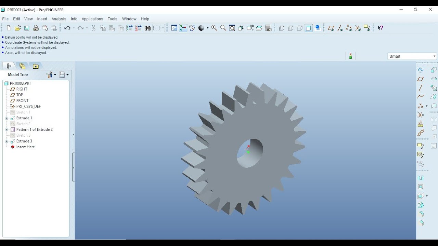Open the Applications menu
Viewport: 438px width, 246px height.
click(92, 19)
